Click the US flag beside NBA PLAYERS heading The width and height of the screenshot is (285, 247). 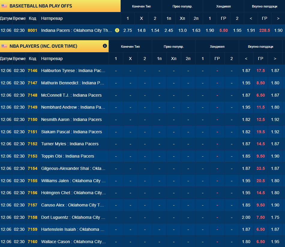click(4, 46)
